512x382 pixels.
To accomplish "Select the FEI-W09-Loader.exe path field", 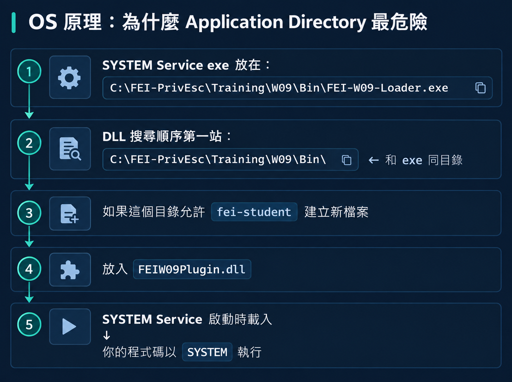I will (297, 88).
